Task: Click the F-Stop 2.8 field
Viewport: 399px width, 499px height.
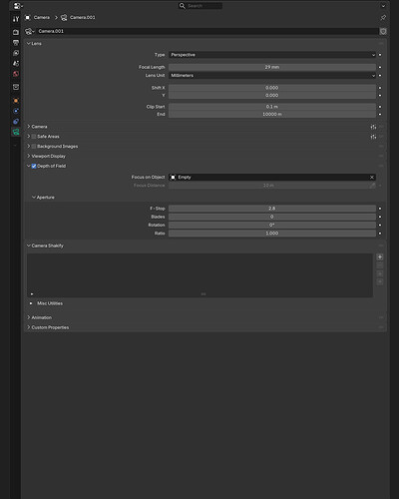Action: point(272,209)
